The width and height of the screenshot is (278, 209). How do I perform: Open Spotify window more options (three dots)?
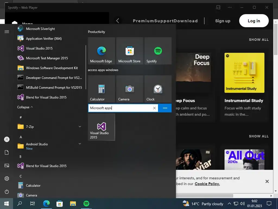click(x=230, y=7)
